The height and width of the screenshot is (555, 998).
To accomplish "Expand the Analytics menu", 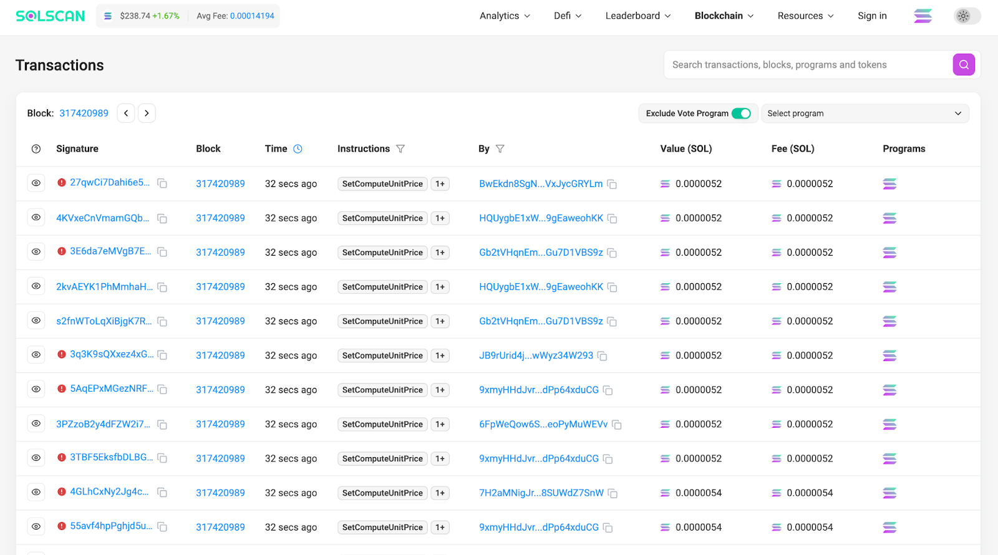I will coord(505,16).
